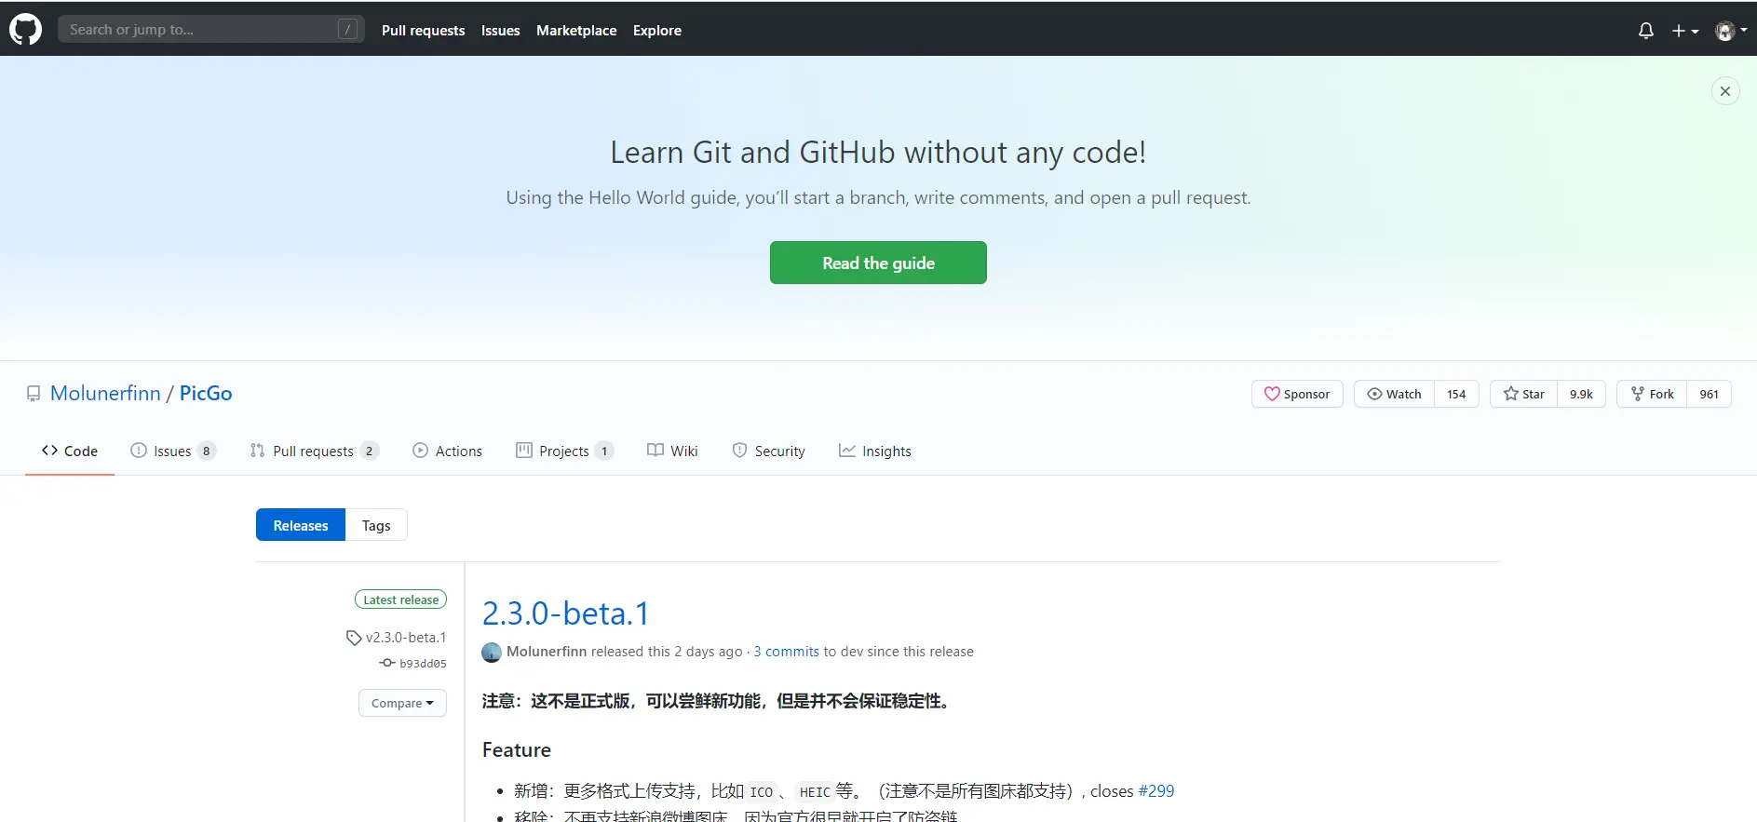This screenshot has width=1757, height=822.
Task: Open the Wiki tab
Action: point(672,451)
